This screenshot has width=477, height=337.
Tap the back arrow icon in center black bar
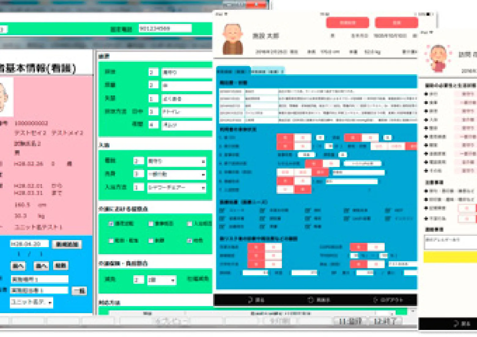[250, 300]
